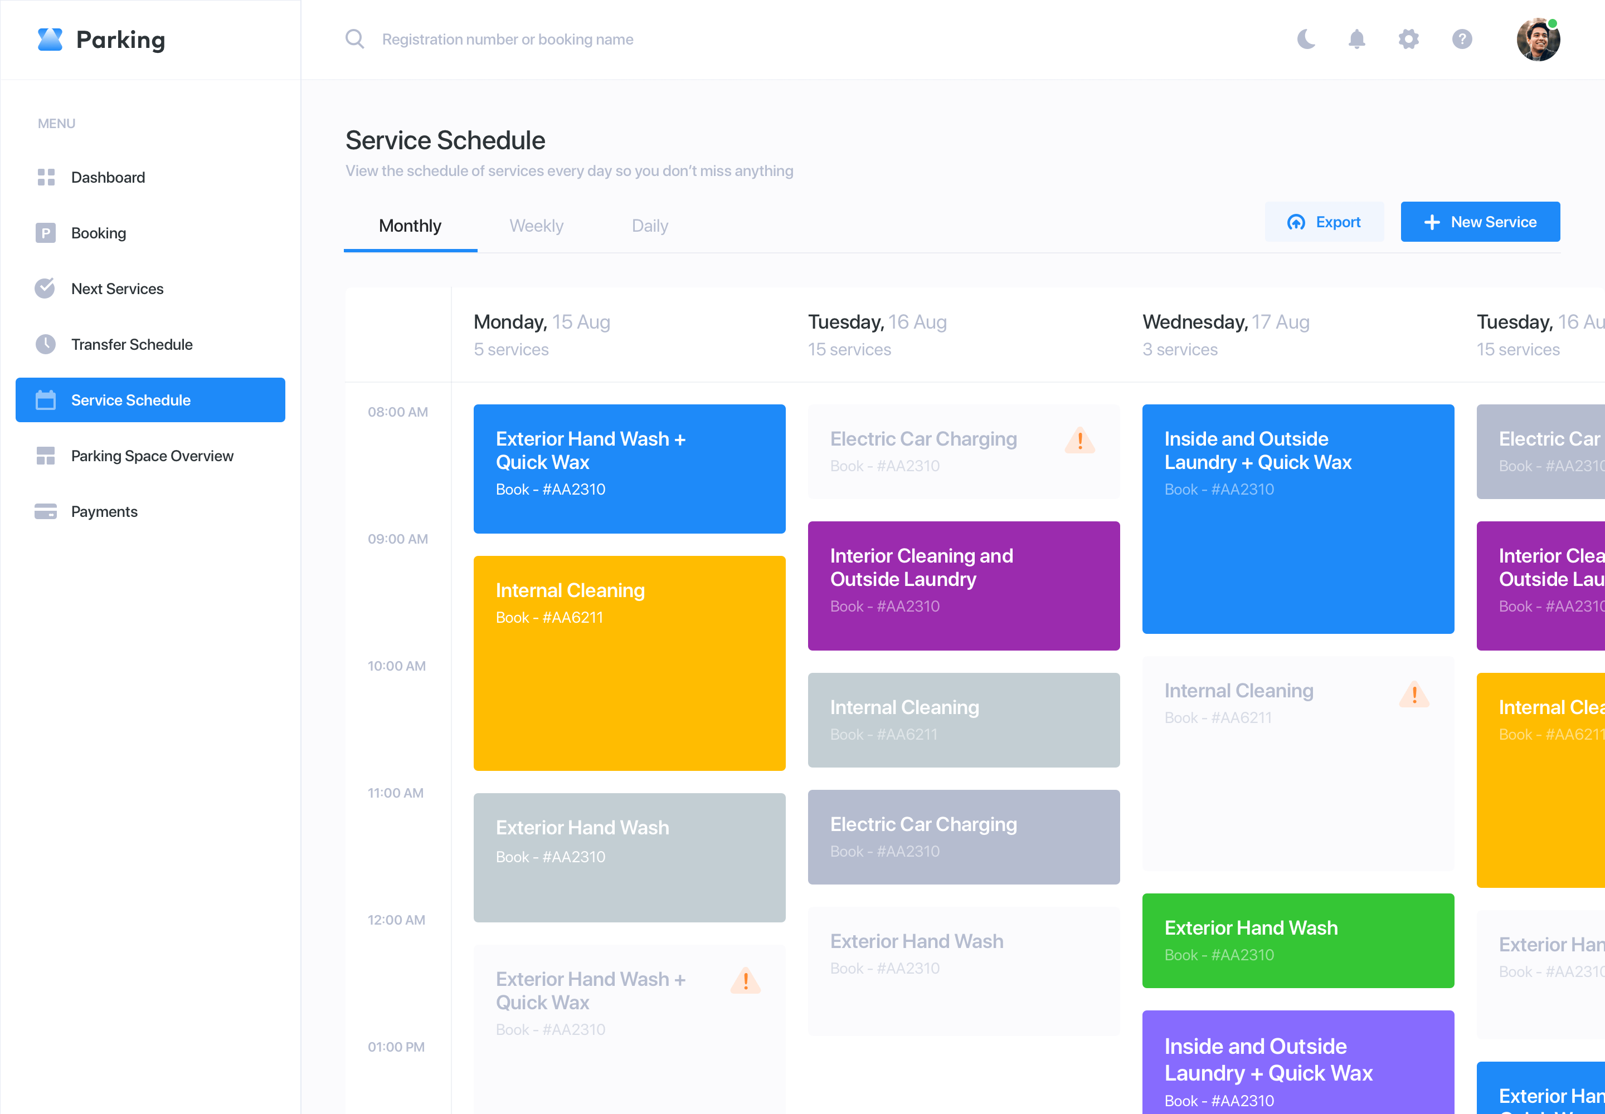Select Service Schedule in sidebar

pos(150,400)
